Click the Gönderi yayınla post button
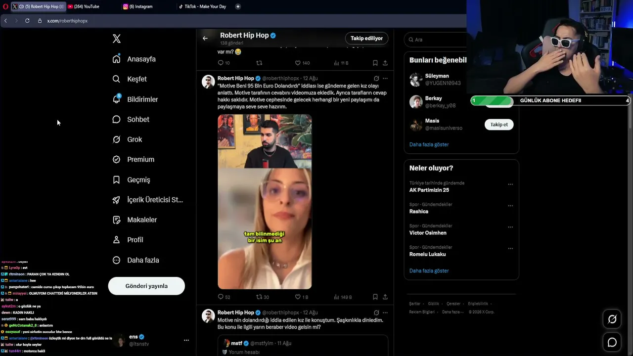Screen dimensions: 633x356 146,286
